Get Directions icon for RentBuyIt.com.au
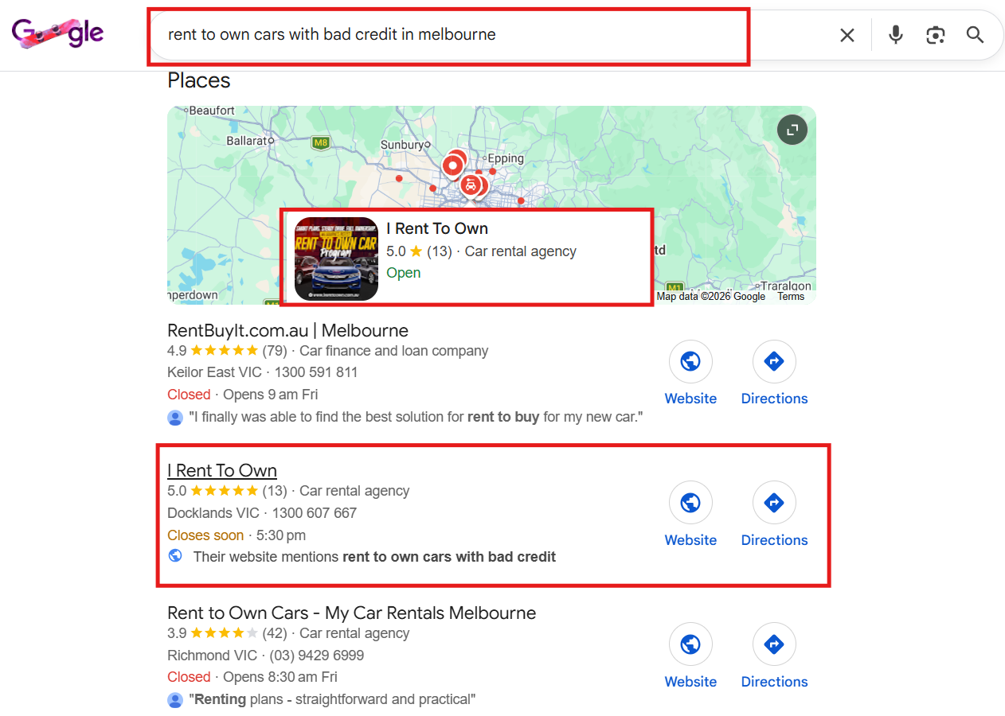This screenshot has height=716, width=1005. click(774, 362)
